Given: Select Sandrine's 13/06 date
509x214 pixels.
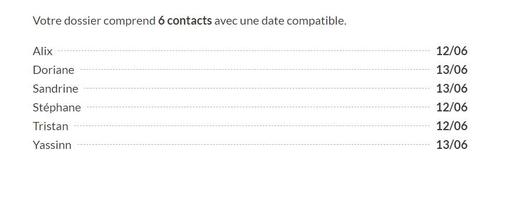Looking at the screenshot, I should [x=451, y=89].
